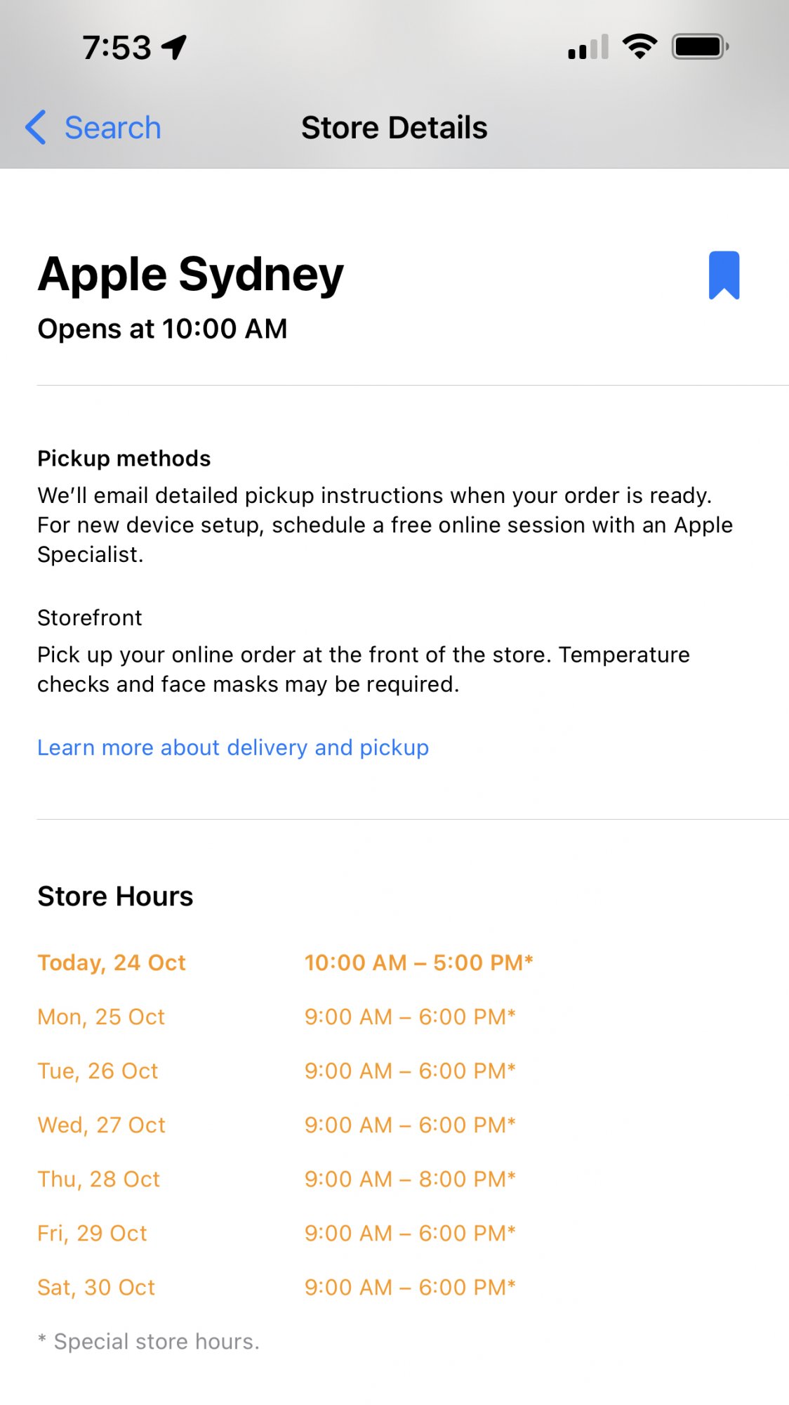Tap the location arrow indicator
The height and width of the screenshot is (1405, 789).
[174, 47]
